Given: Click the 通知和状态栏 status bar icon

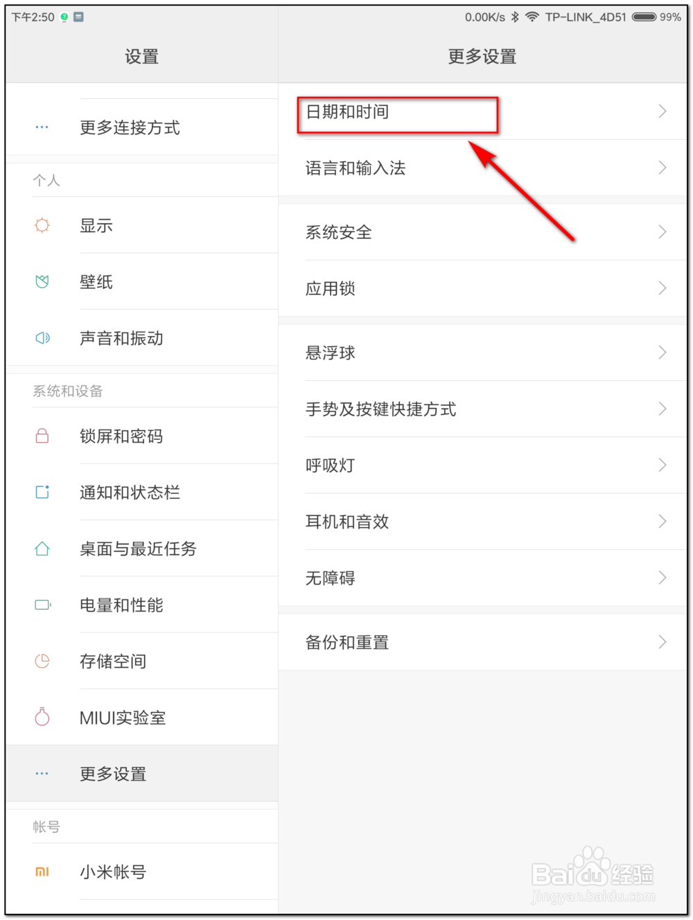Looking at the screenshot, I should click(x=42, y=493).
